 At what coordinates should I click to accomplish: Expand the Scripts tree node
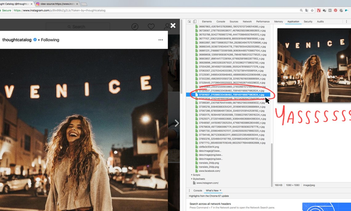(192, 175)
